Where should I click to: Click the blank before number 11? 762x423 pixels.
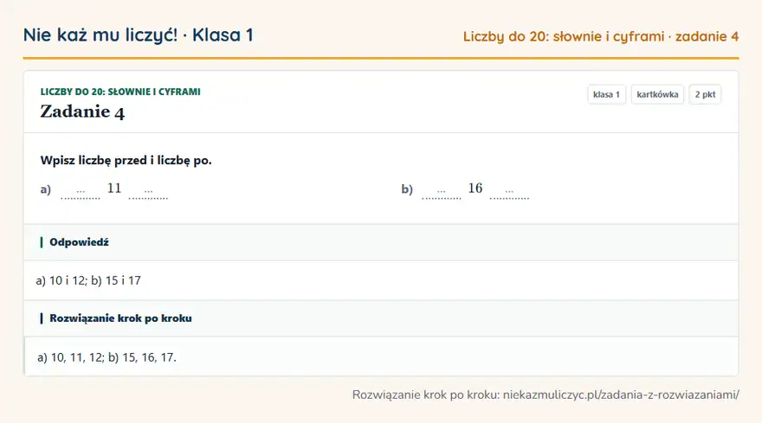(81, 192)
